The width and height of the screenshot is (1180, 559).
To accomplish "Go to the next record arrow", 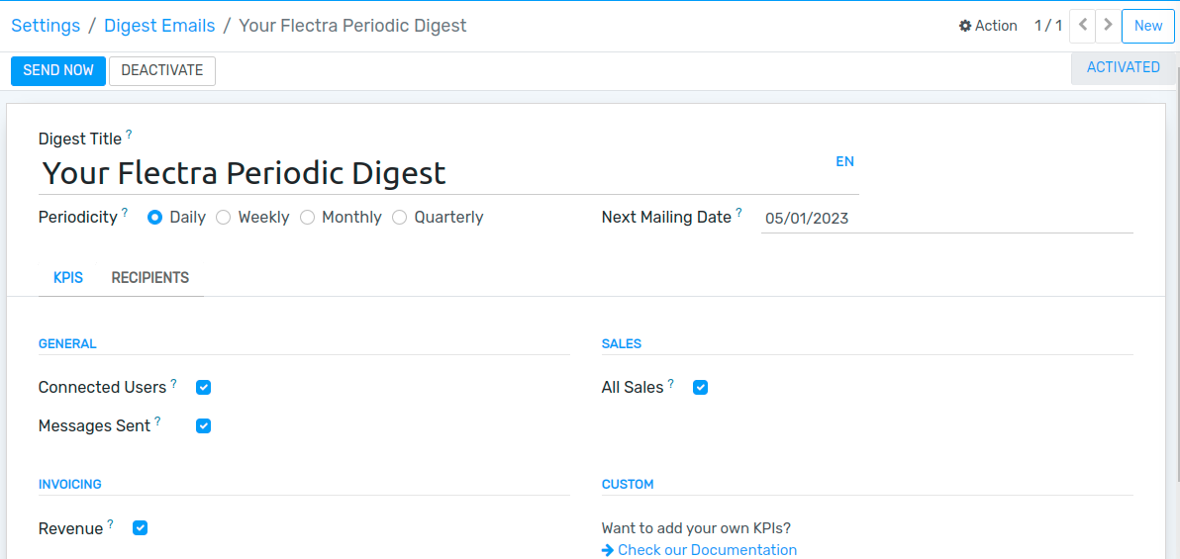I will pos(1107,26).
